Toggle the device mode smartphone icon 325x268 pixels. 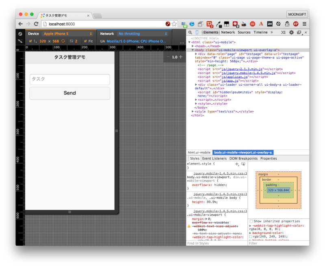[x=196, y=32]
